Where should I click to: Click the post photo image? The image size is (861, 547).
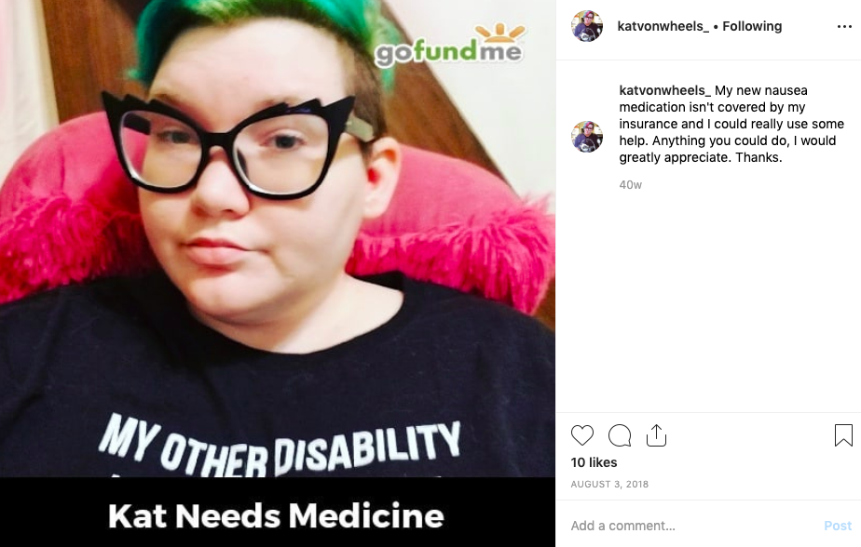click(x=278, y=239)
